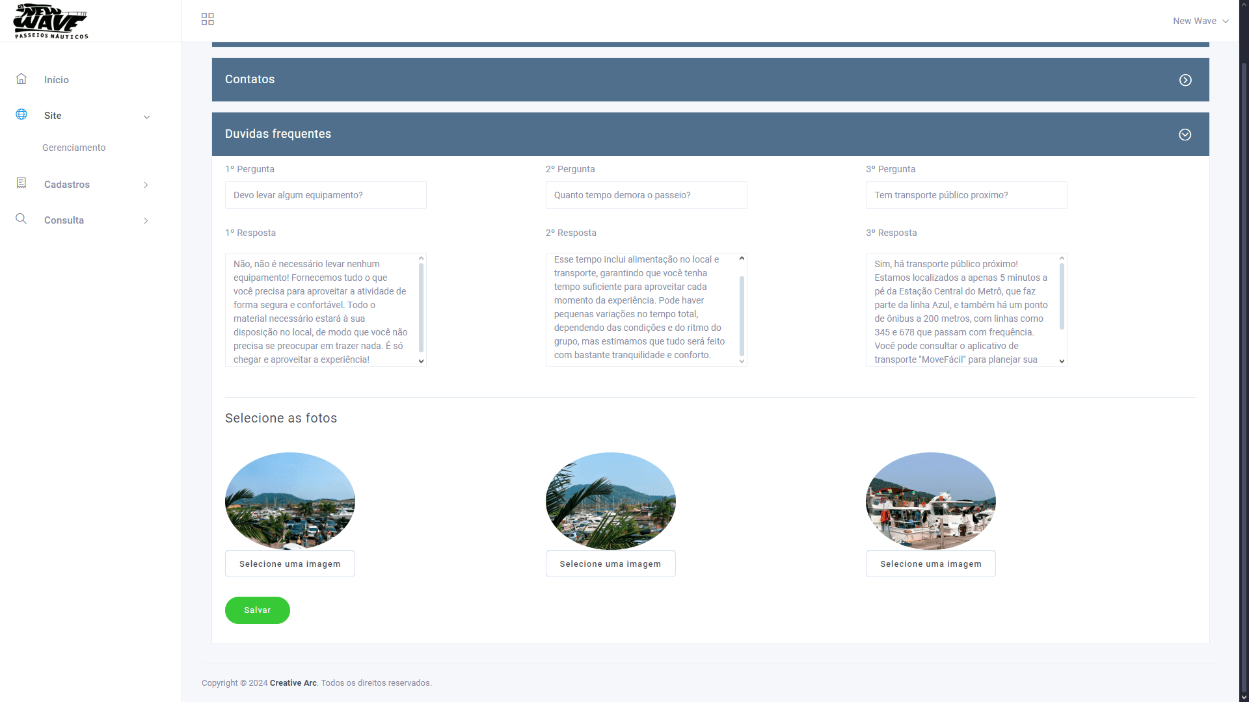This screenshot has height=702, width=1249.
Task: Expand the Cadastros submenu chevron
Action: (146, 185)
